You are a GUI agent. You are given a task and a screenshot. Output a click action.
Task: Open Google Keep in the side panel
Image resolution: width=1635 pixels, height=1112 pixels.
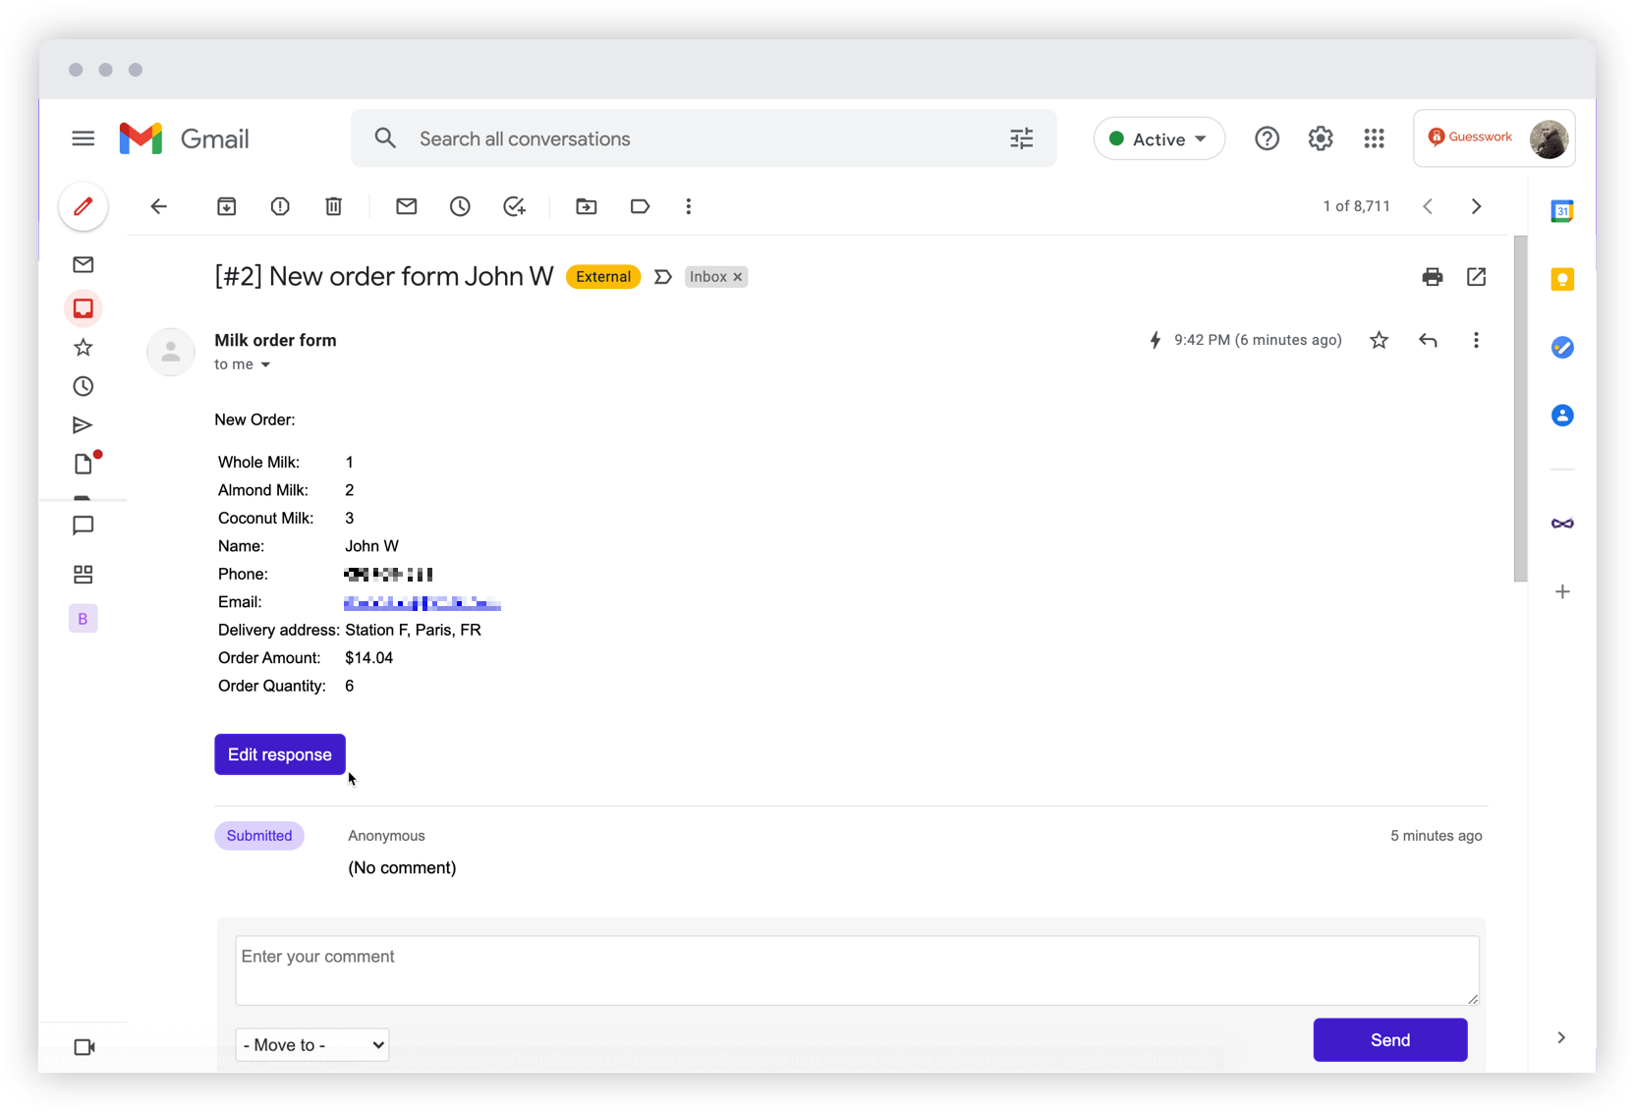click(x=1561, y=279)
